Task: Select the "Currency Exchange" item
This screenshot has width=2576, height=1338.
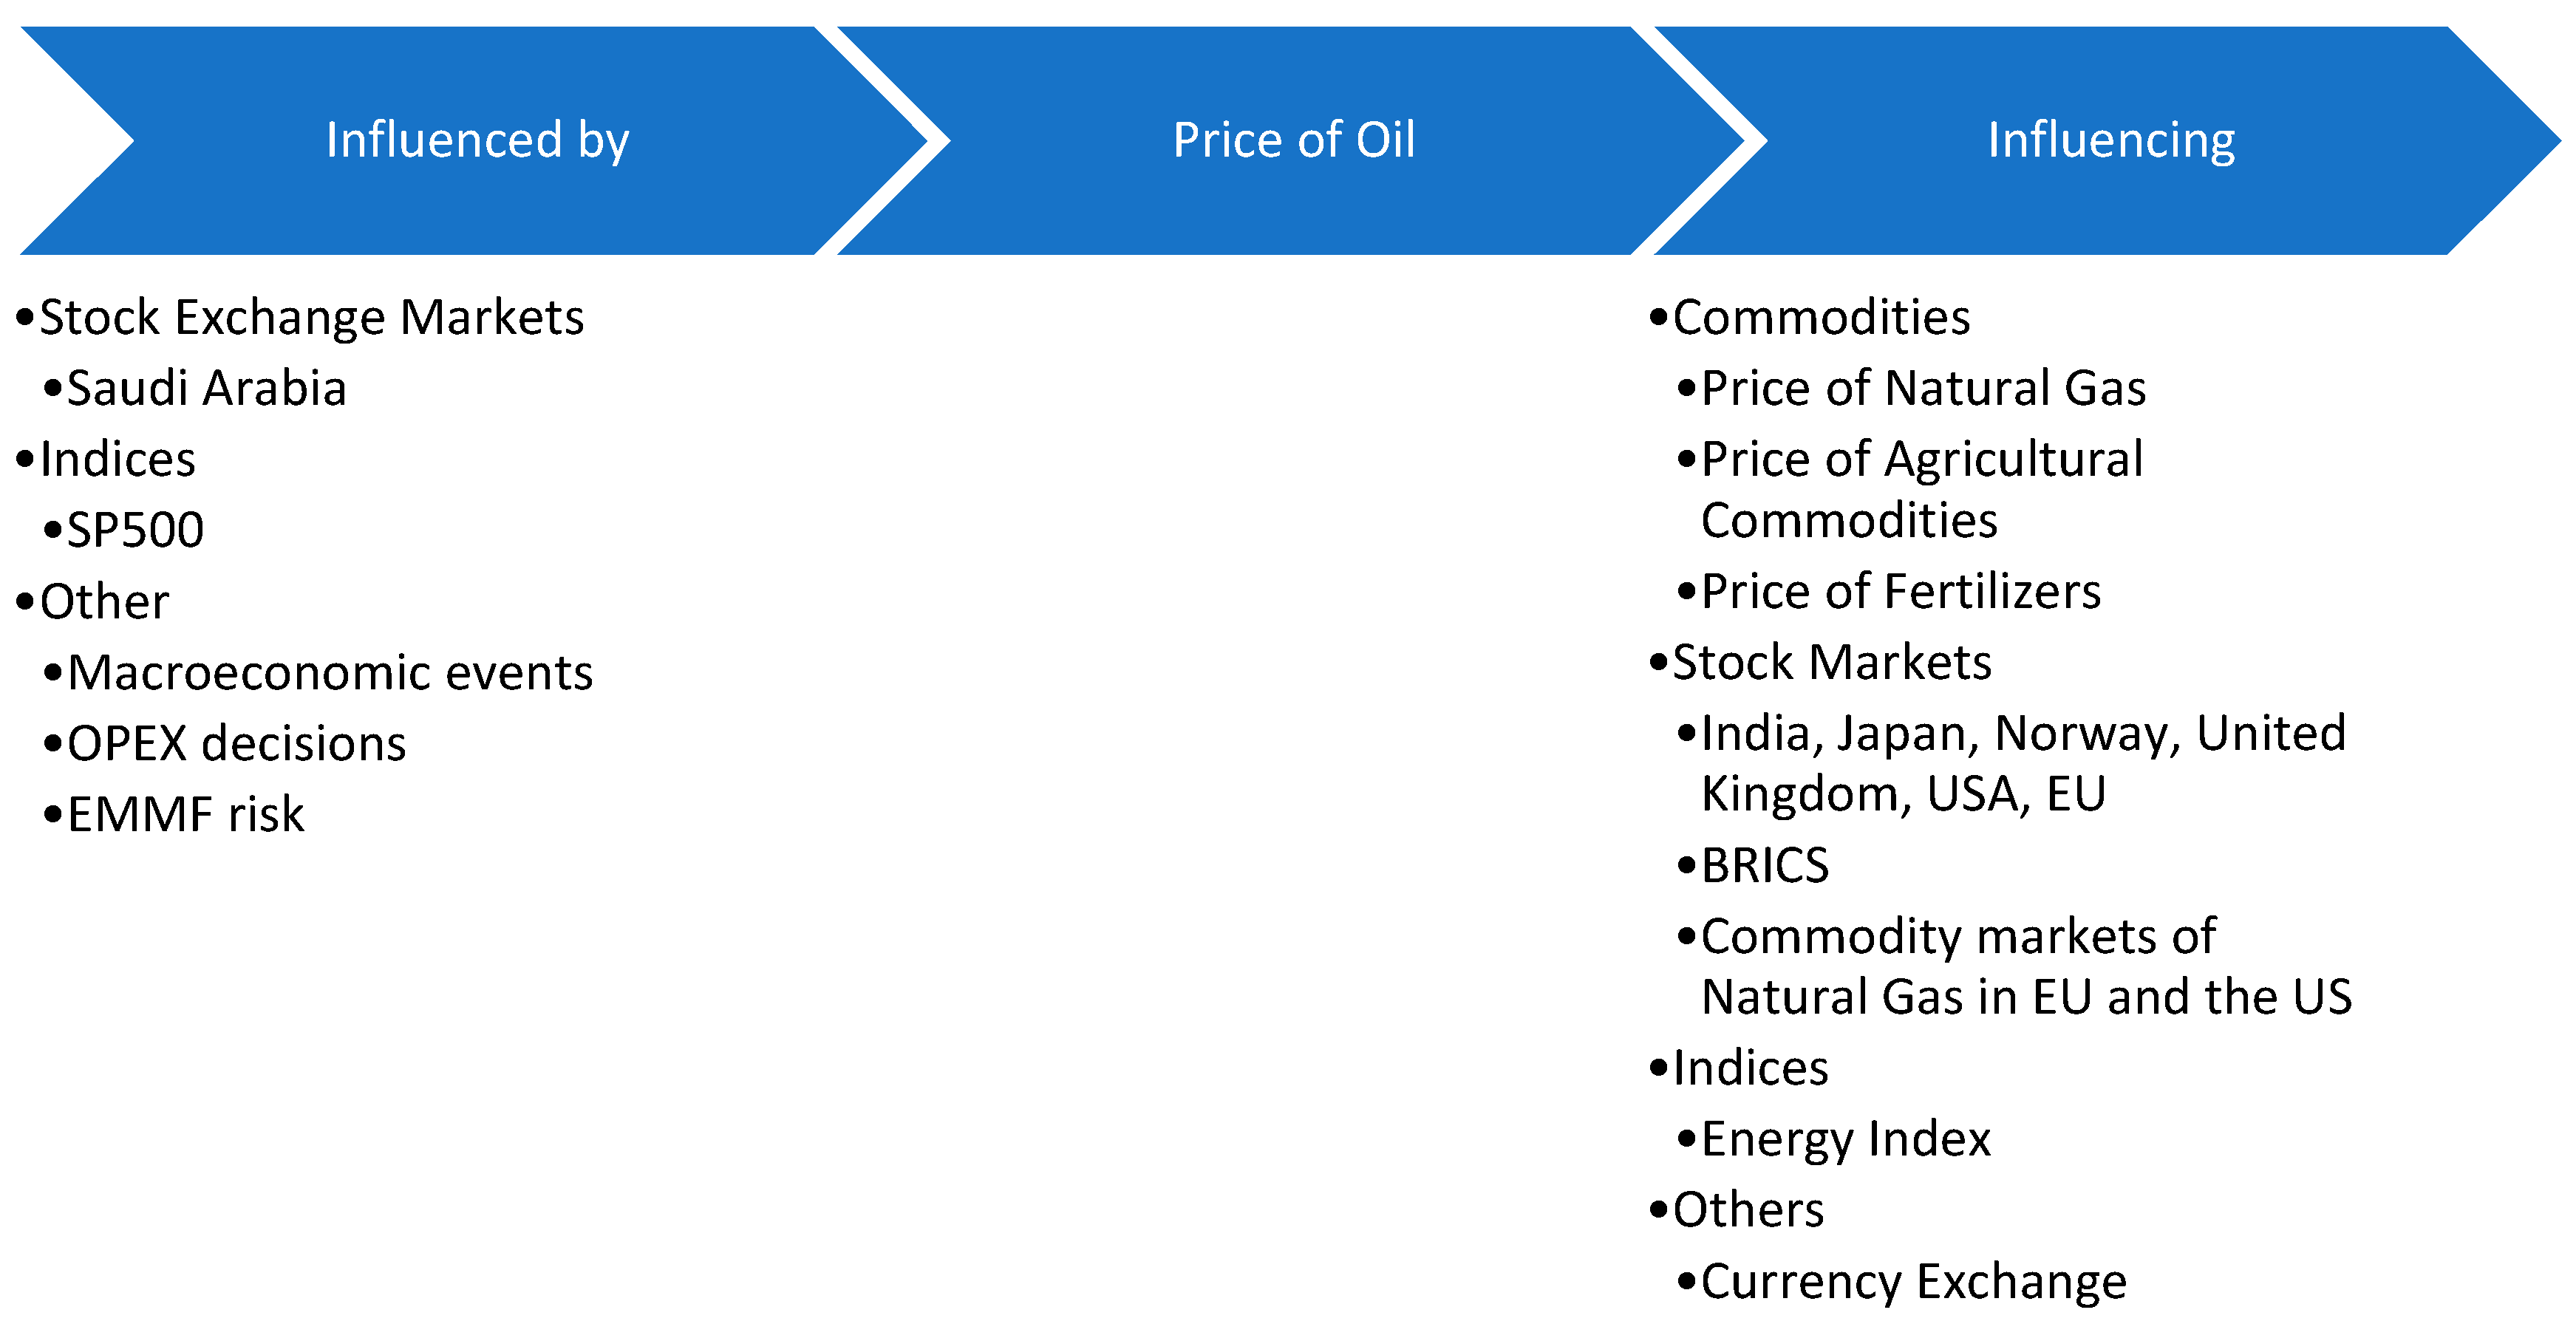Action: tap(1913, 1282)
